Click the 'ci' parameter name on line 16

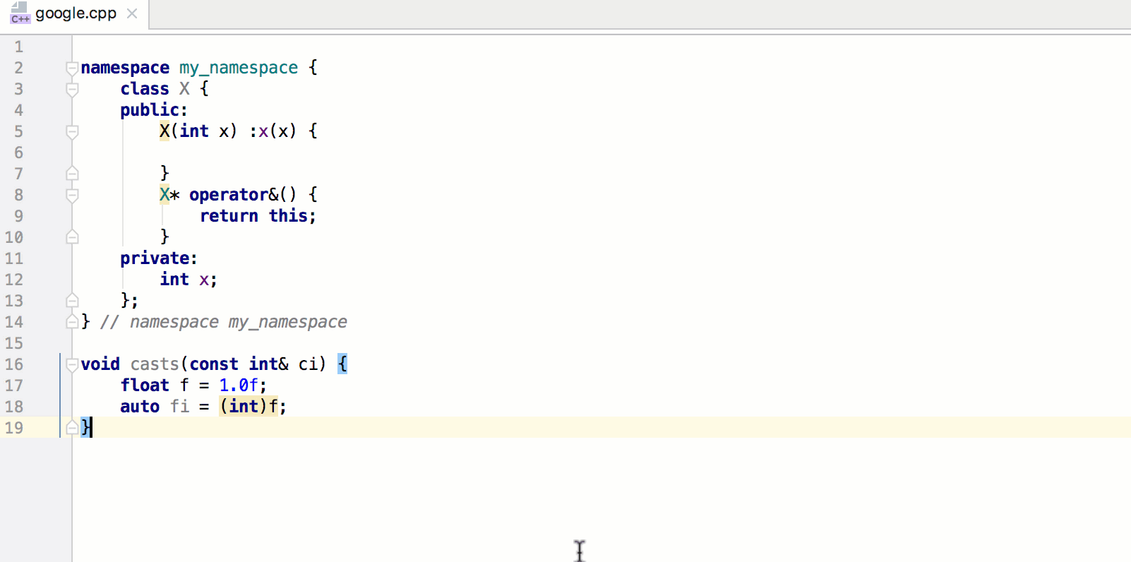308,364
